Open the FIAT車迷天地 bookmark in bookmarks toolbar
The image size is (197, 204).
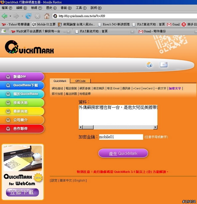(x=149, y=25)
